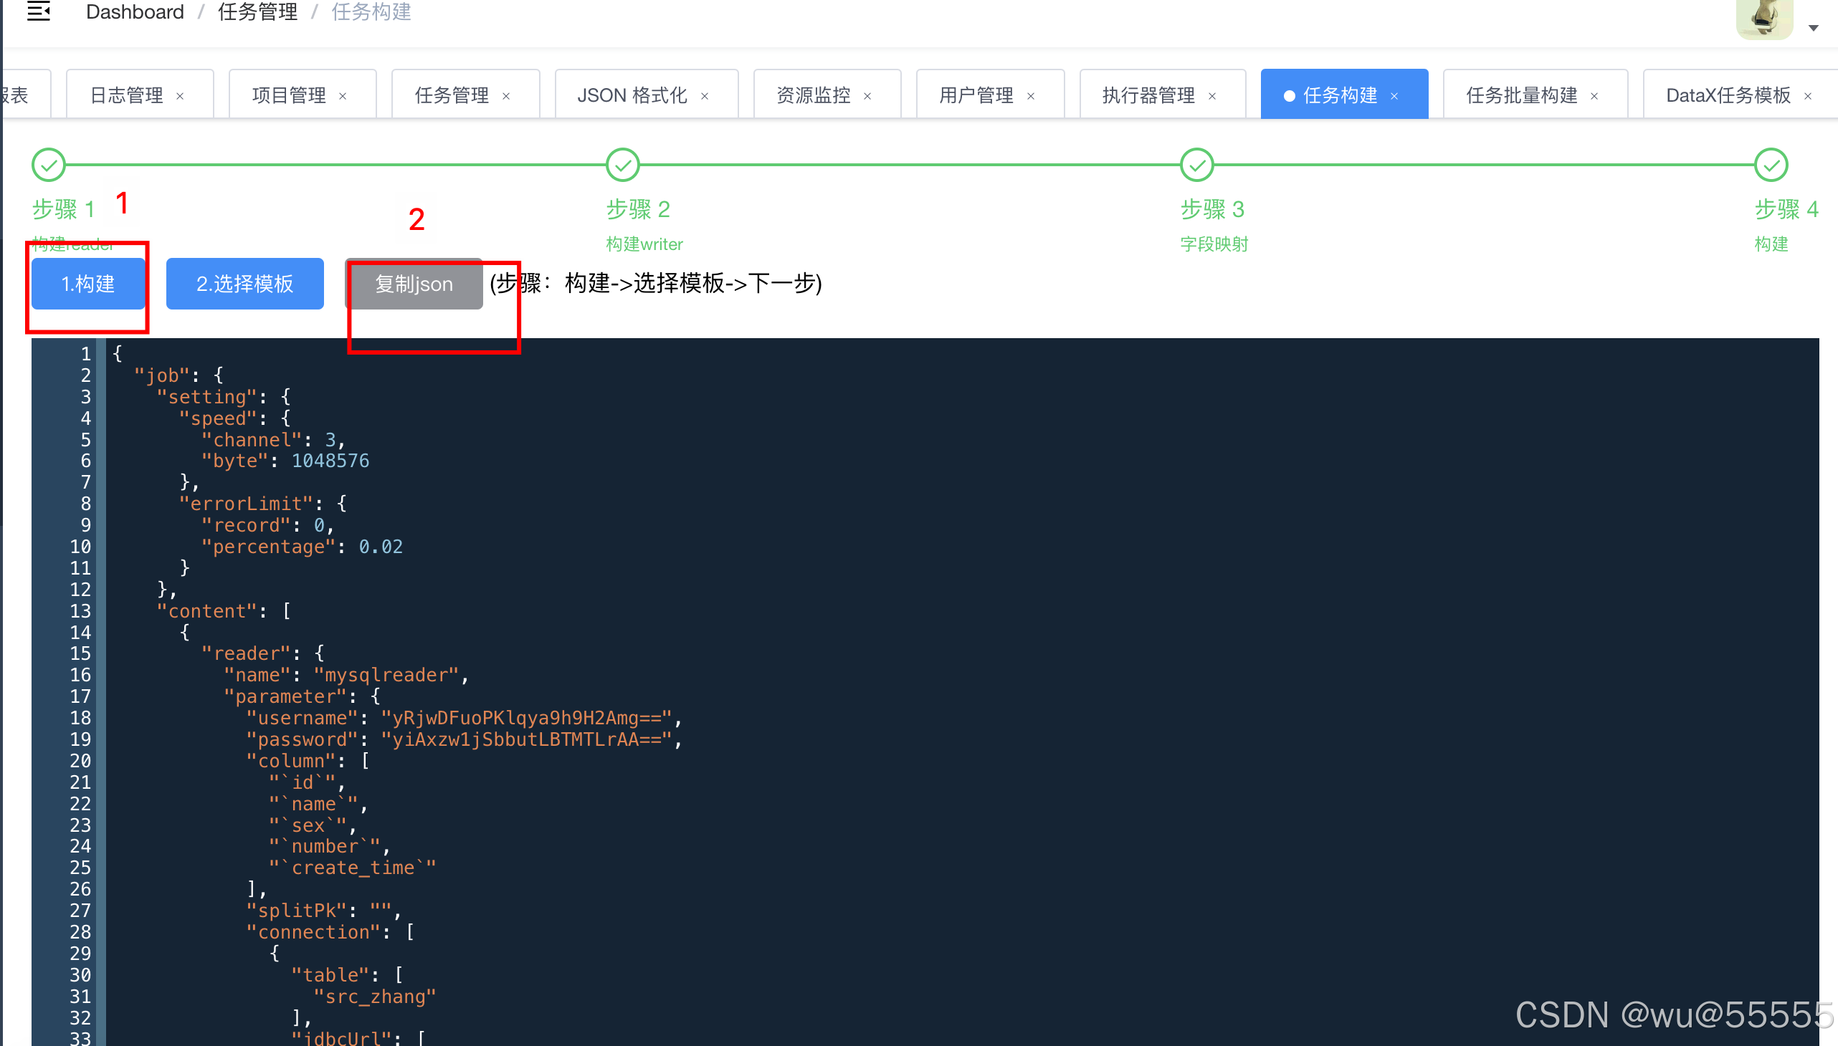Click the 步骤 2 checkmark step icon

pyautogui.click(x=622, y=165)
